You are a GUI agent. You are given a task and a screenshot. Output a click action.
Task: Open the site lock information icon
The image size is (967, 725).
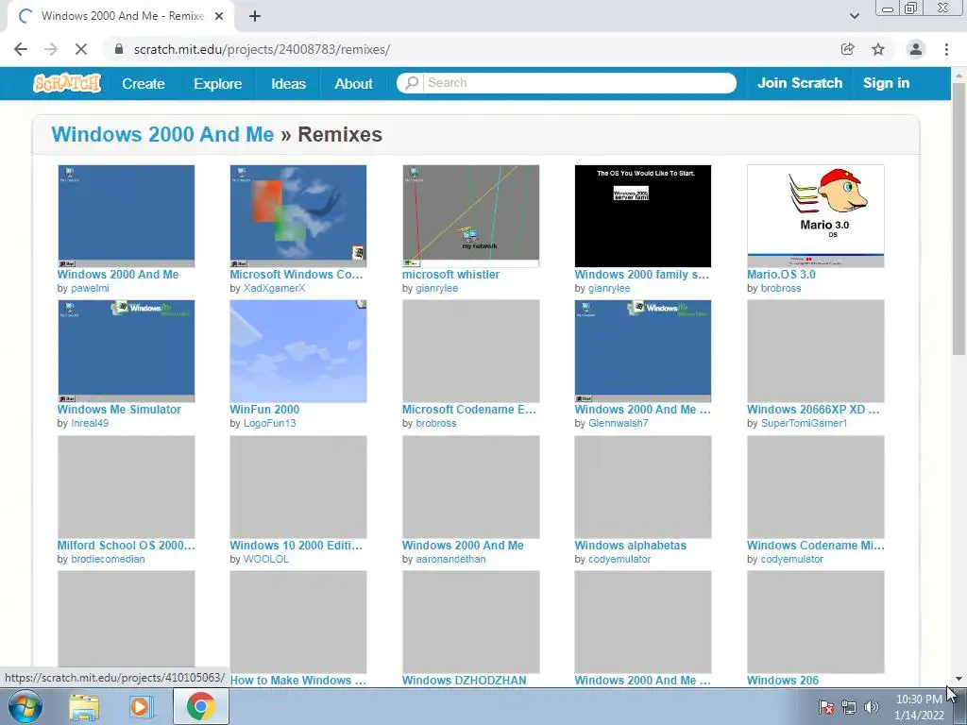point(119,49)
